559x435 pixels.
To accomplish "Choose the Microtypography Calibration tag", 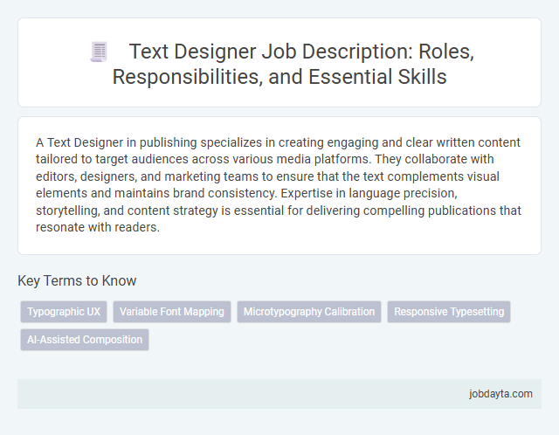I will (309, 312).
